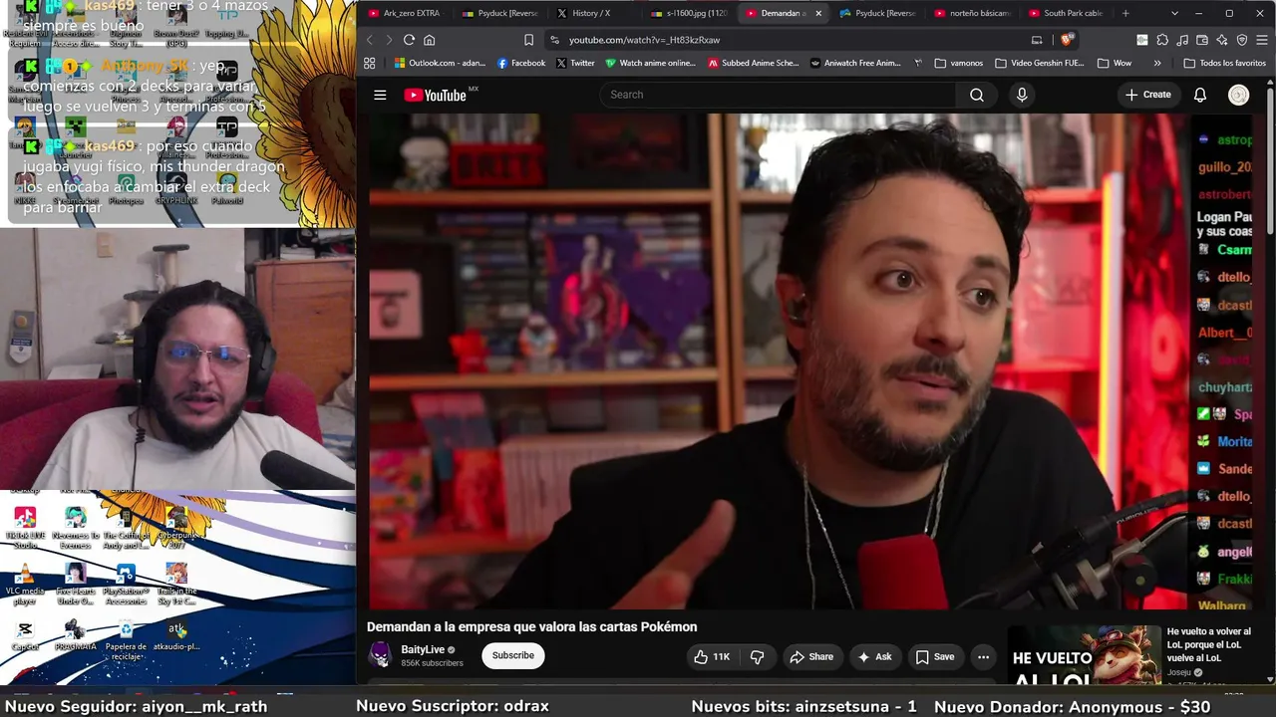The width and height of the screenshot is (1276, 717).
Task: Expand the browser tab search dropdown arrow
Action: (1174, 13)
